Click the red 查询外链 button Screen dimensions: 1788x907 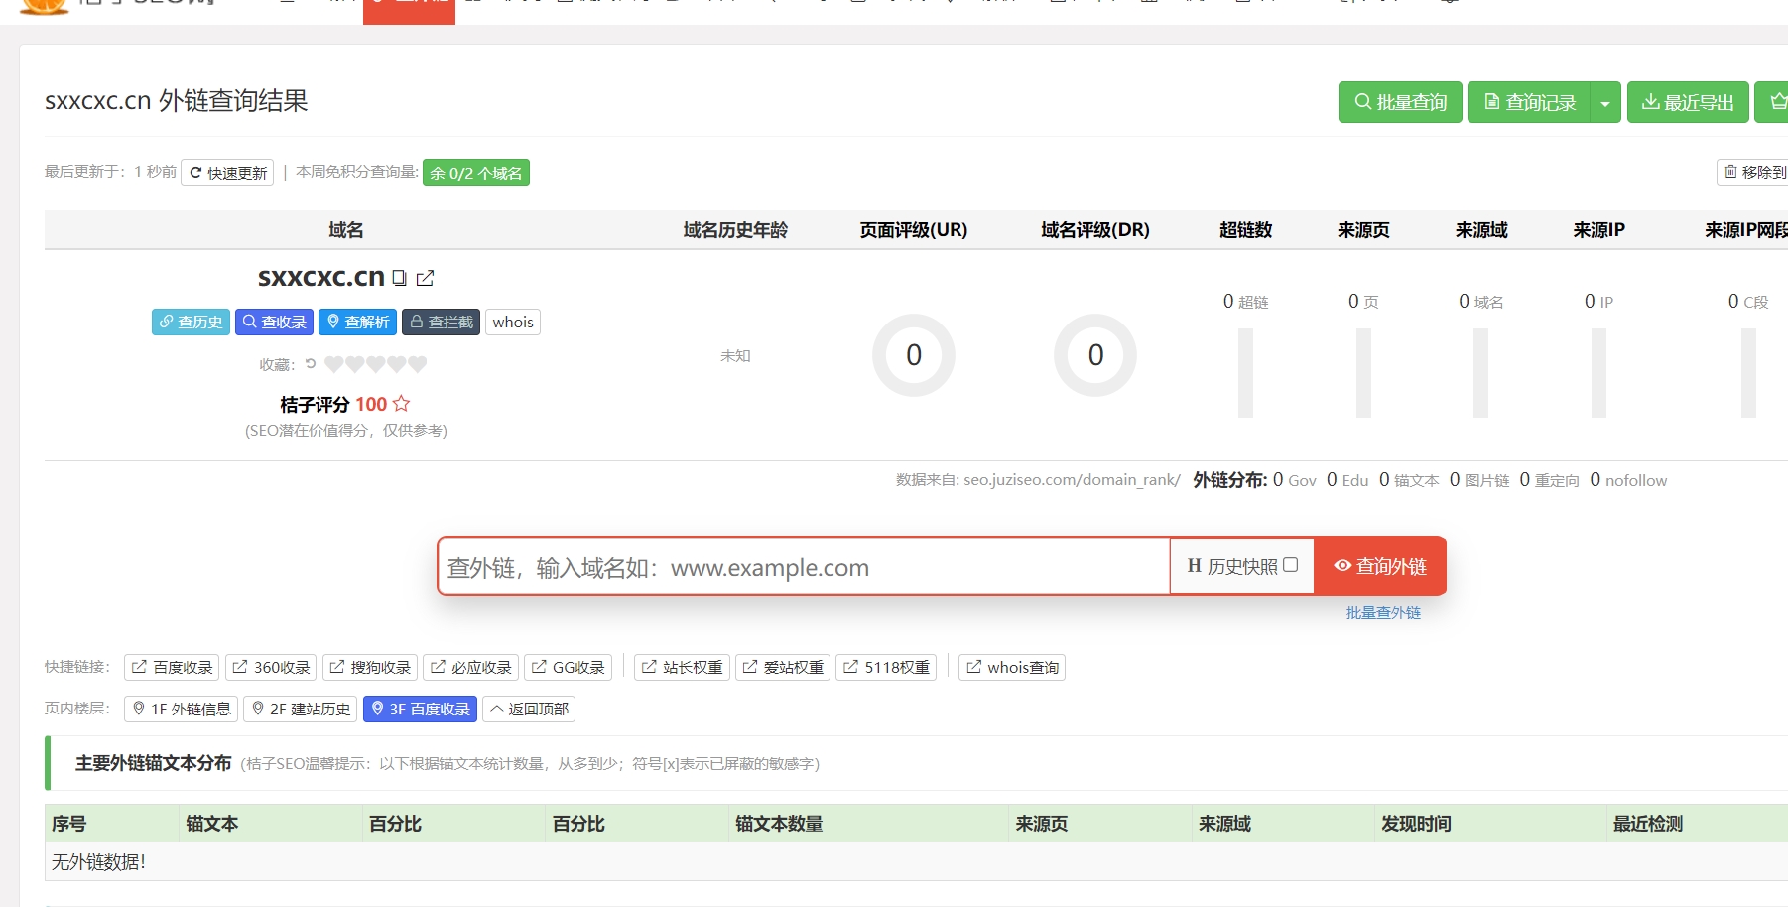click(x=1380, y=566)
